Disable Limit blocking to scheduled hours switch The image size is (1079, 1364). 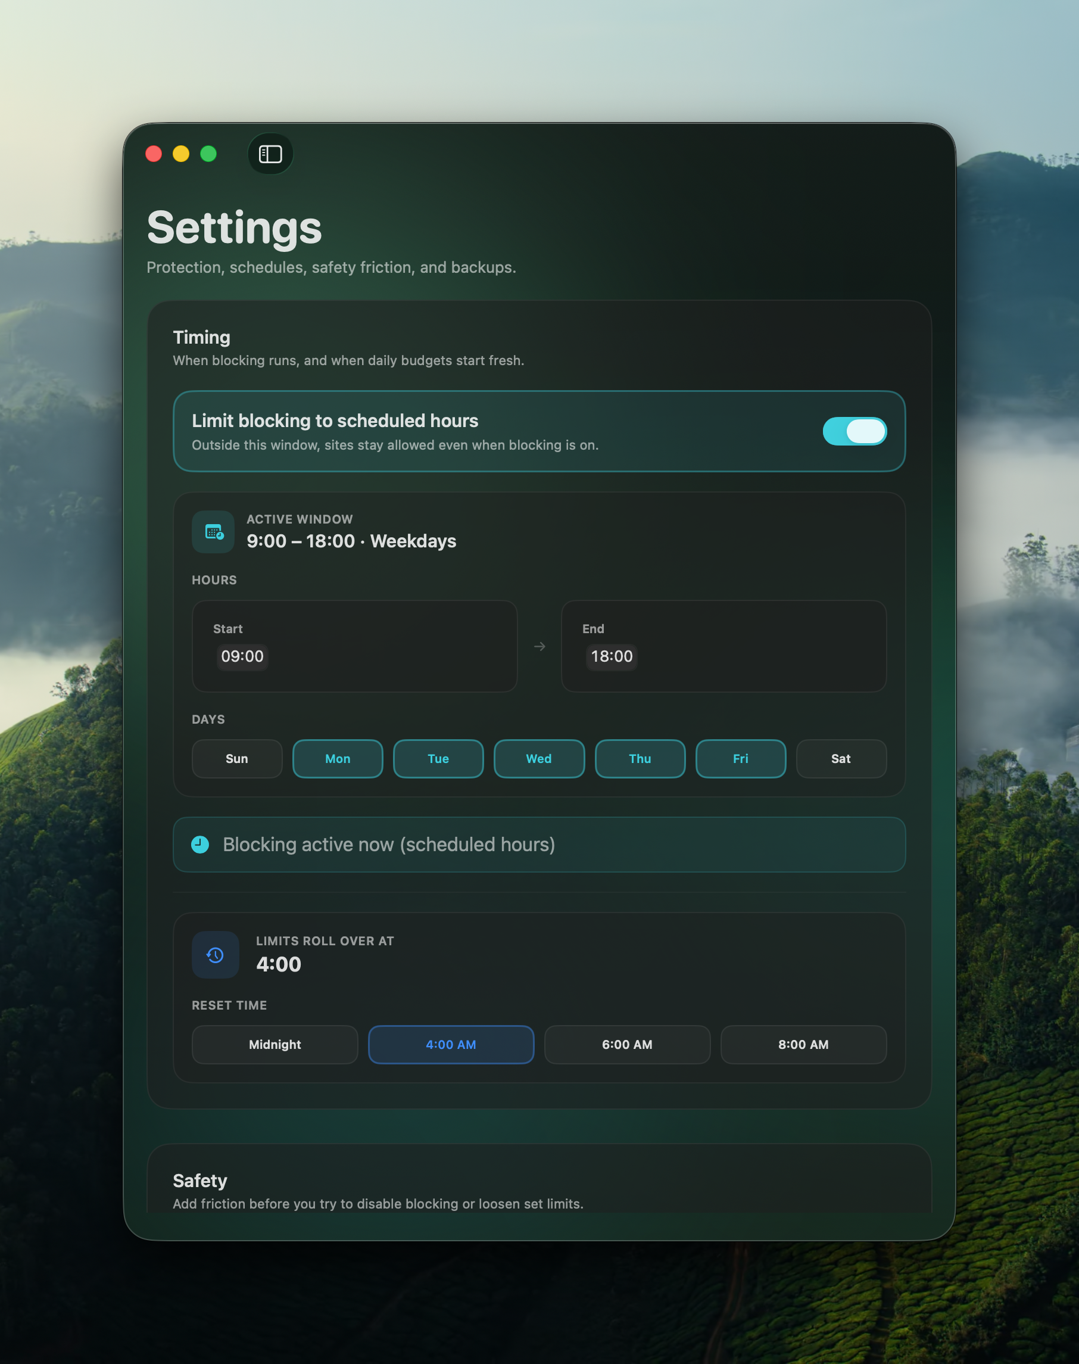click(x=854, y=431)
